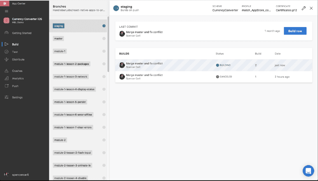
Task: Select the module-1-lesson-5-persist branch
Action: 70,102
